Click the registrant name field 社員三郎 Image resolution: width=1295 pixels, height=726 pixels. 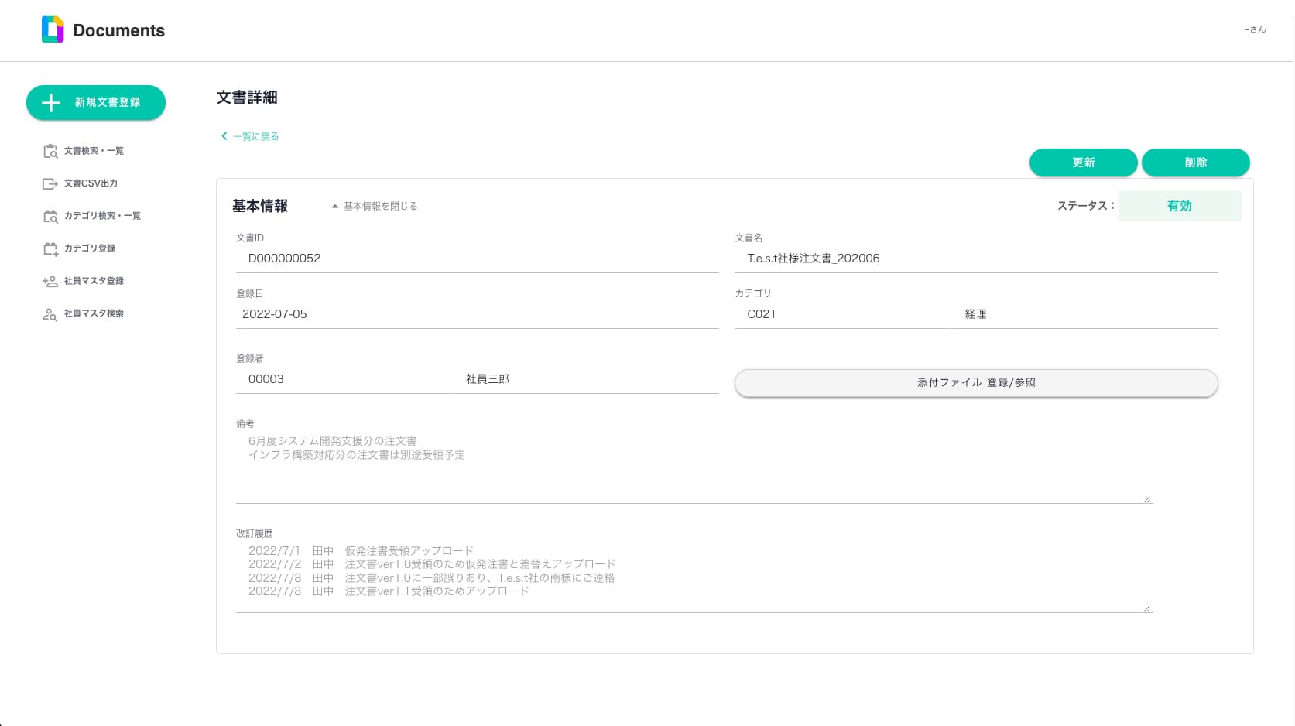(x=587, y=379)
